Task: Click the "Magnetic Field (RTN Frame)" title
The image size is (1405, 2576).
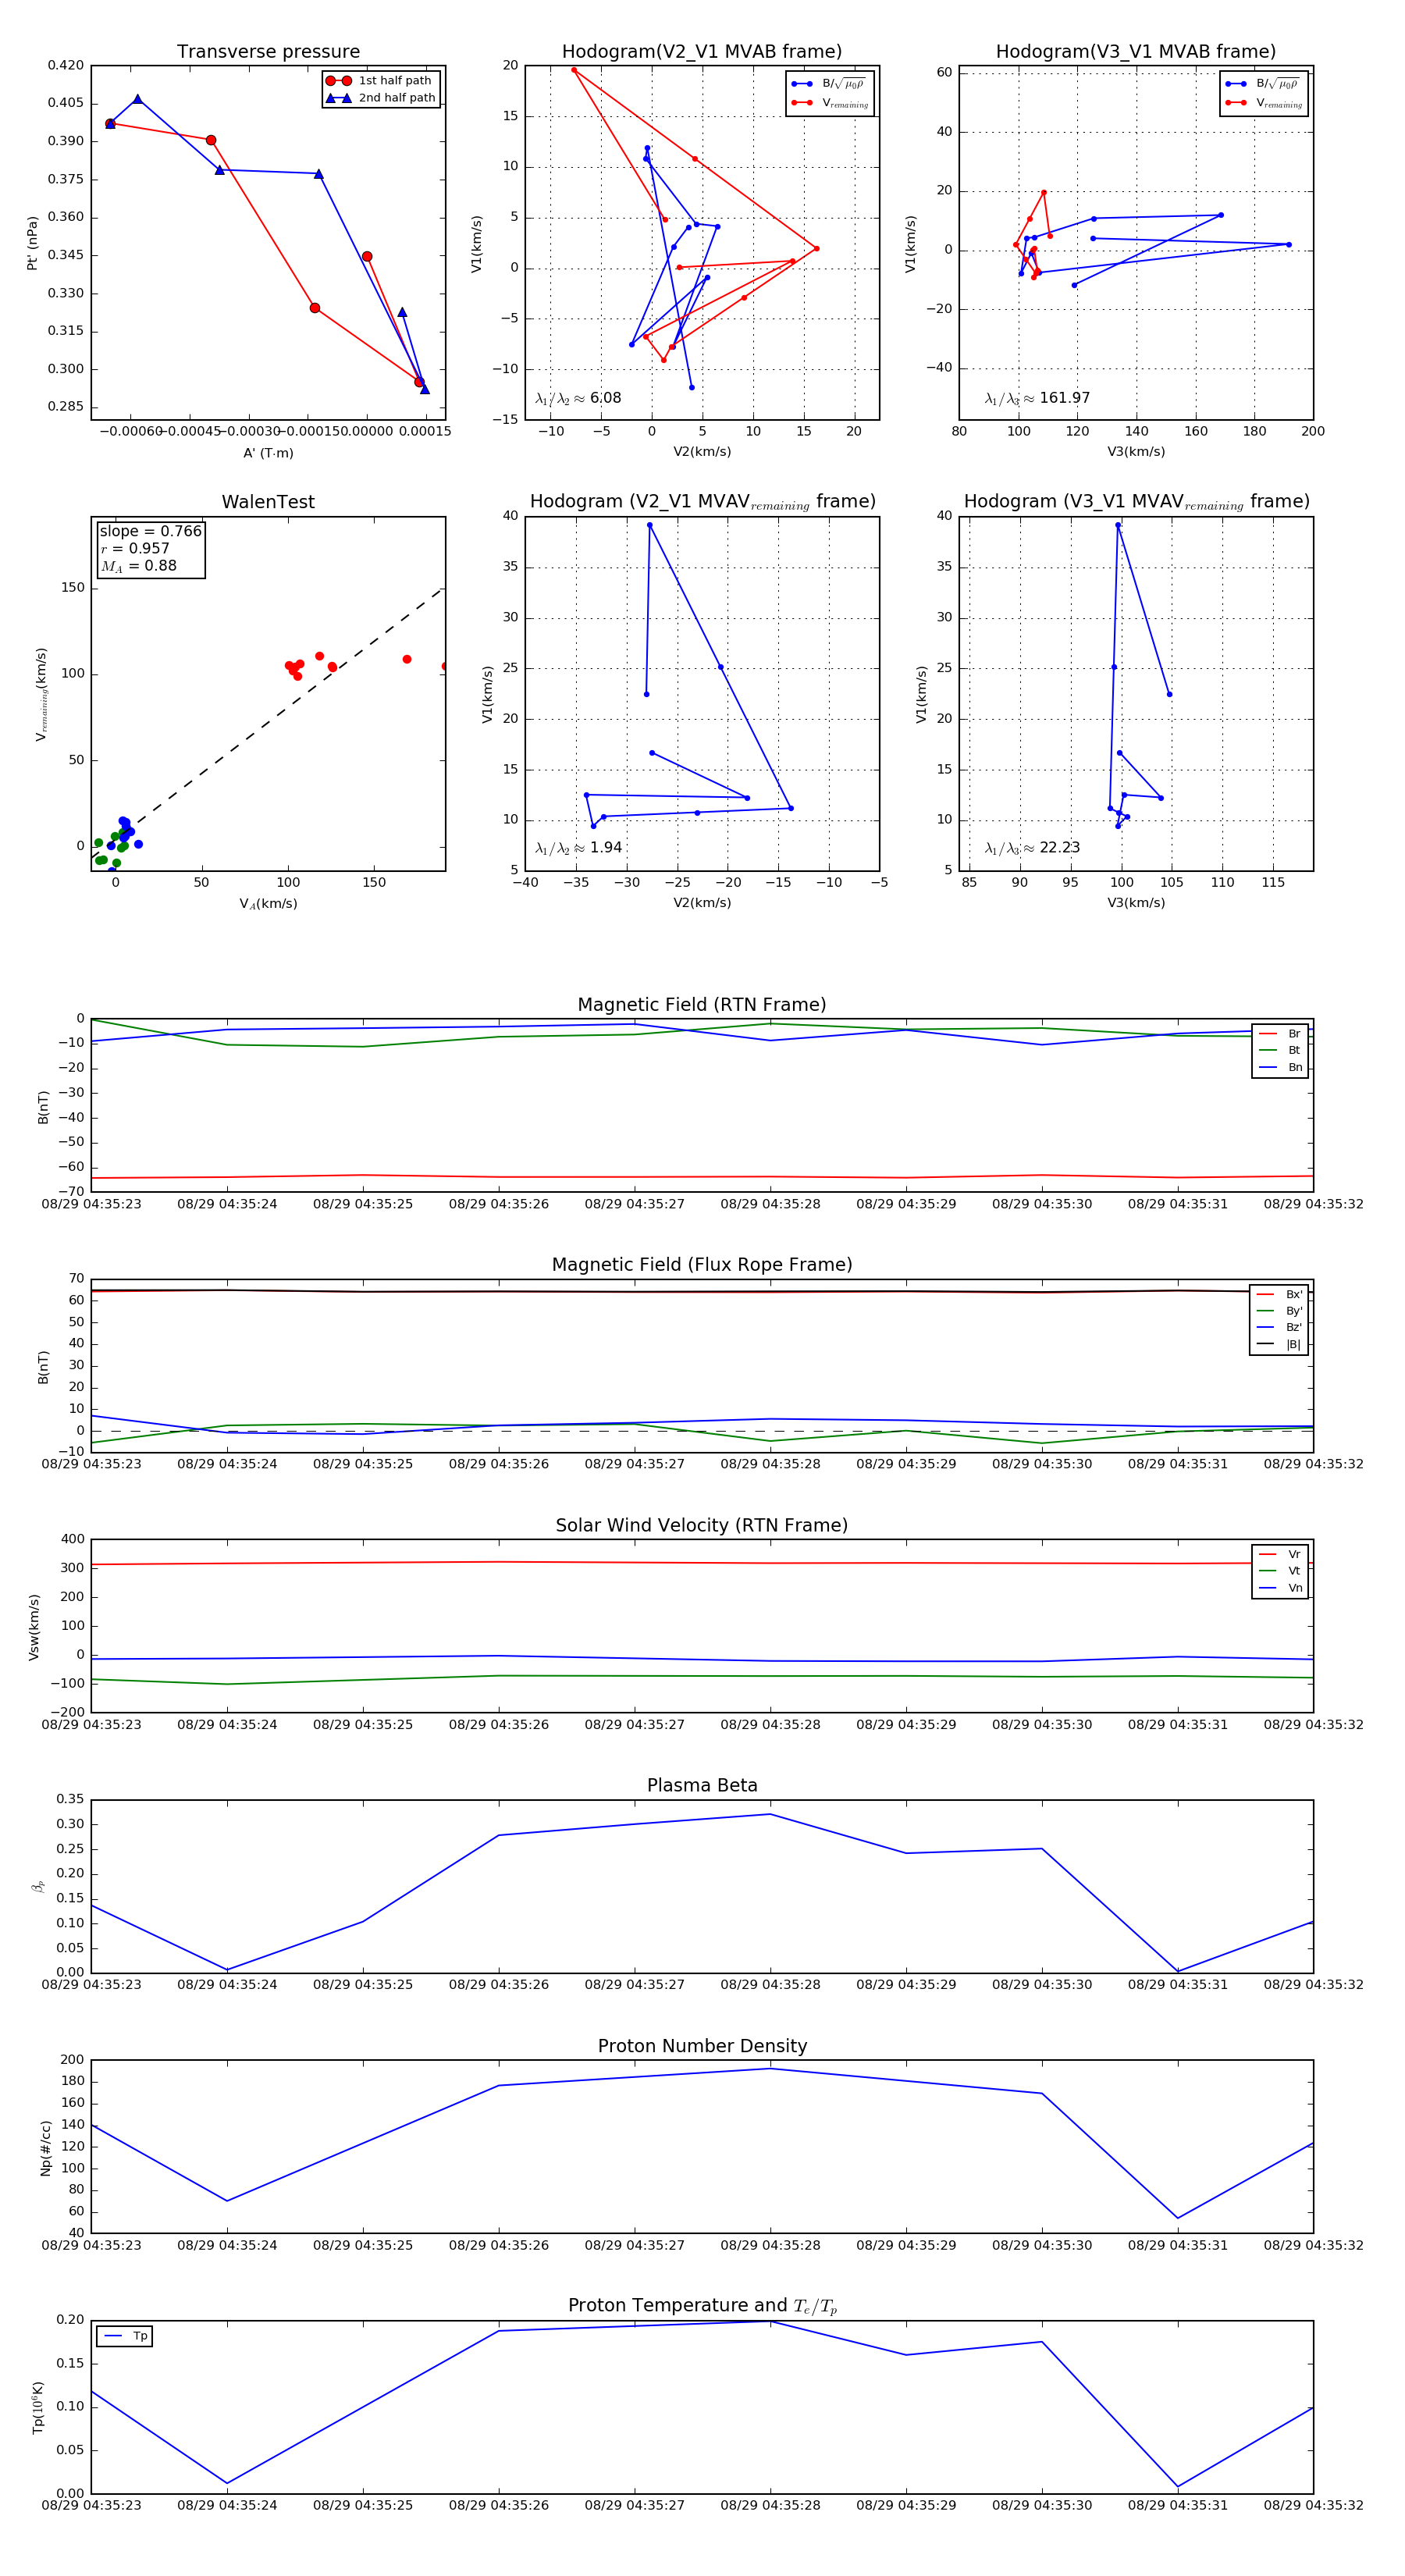Action: click(x=701, y=1005)
